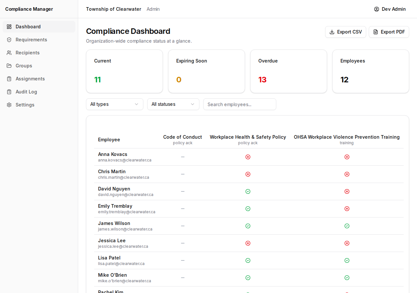Click James Wilson current Health & Safety checkmark
Viewport: 417px width, 293px height.
click(248, 226)
